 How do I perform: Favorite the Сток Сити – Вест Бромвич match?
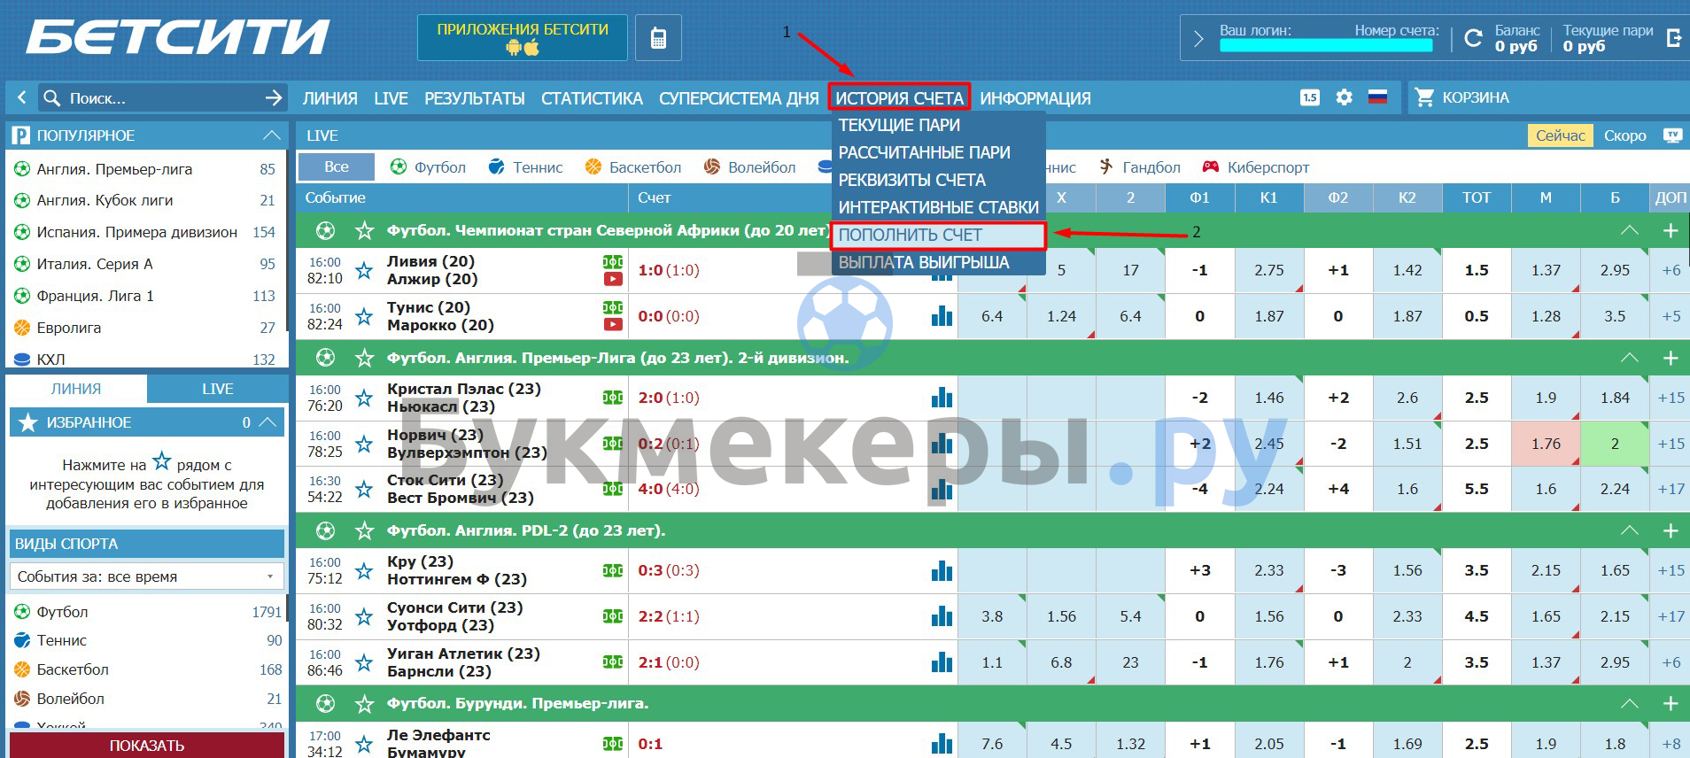(x=363, y=489)
